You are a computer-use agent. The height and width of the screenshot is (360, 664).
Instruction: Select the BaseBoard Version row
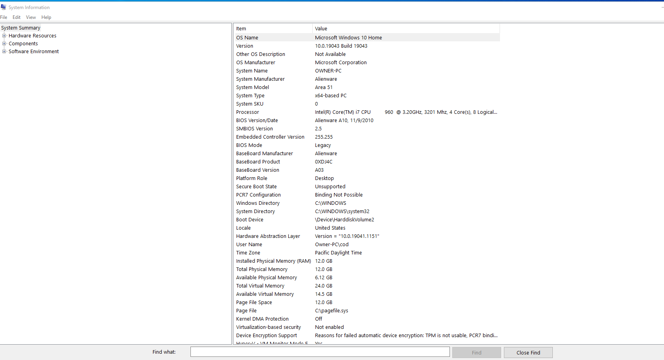point(367,170)
